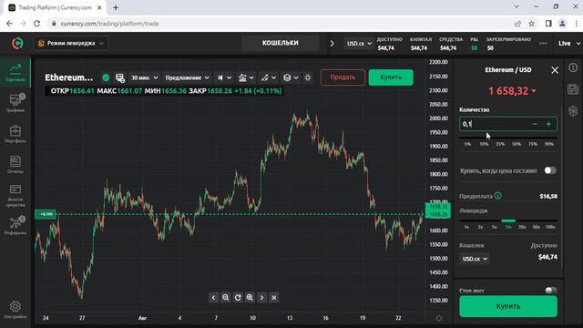Open the Режим левереджа dropdown
This screenshot has height=328, width=583.
tap(71, 43)
